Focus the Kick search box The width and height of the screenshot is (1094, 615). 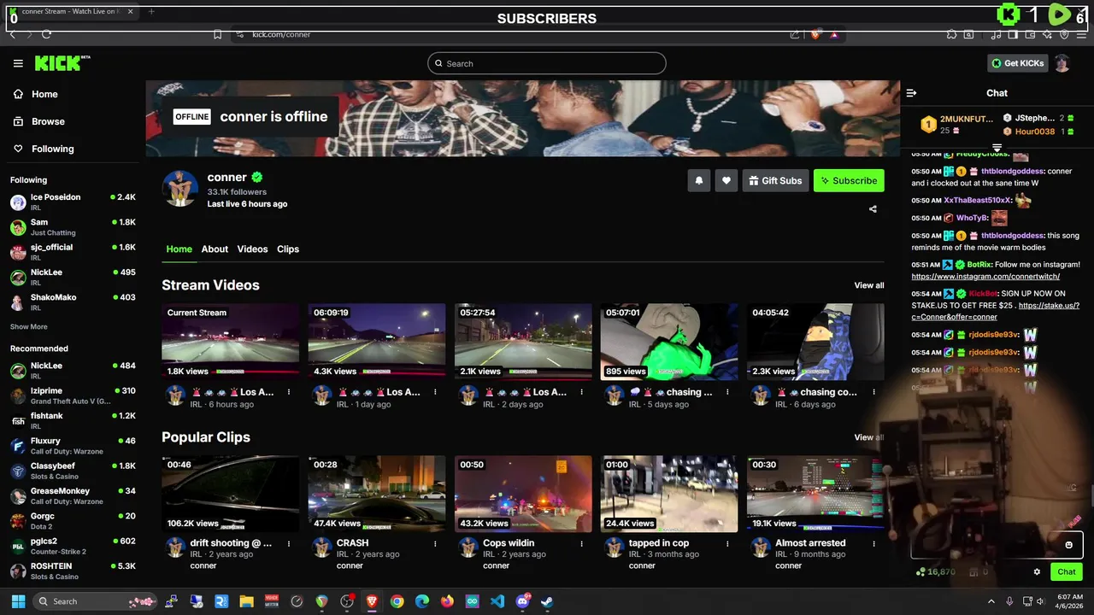click(x=547, y=63)
